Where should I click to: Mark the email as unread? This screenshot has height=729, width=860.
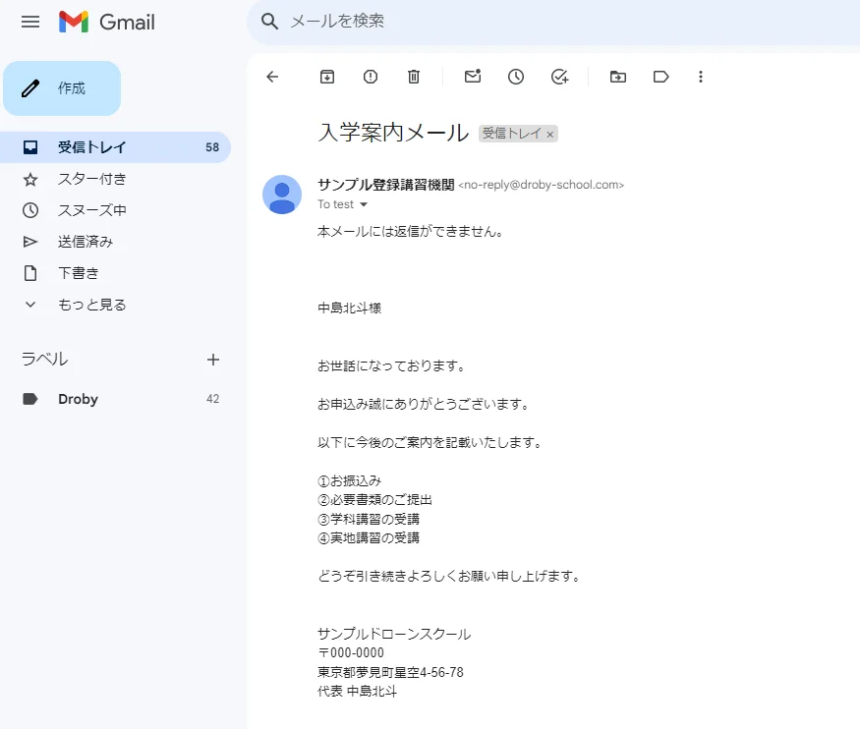point(473,77)
